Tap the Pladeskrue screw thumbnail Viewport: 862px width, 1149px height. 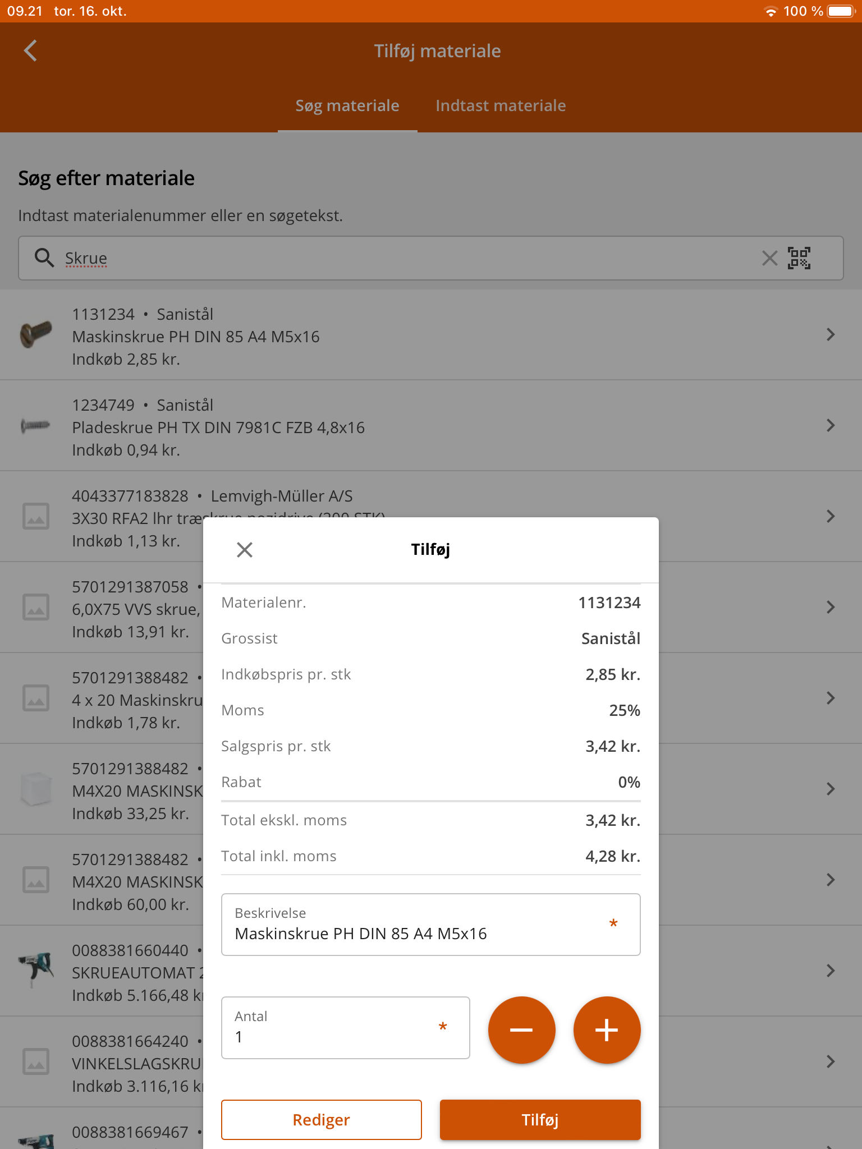tap(36, 426)
